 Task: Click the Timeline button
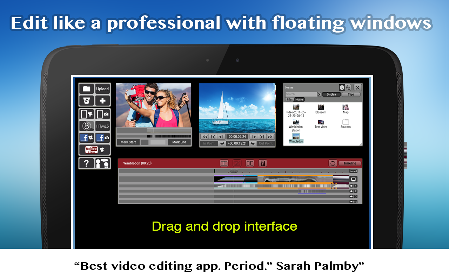(350, 163)
